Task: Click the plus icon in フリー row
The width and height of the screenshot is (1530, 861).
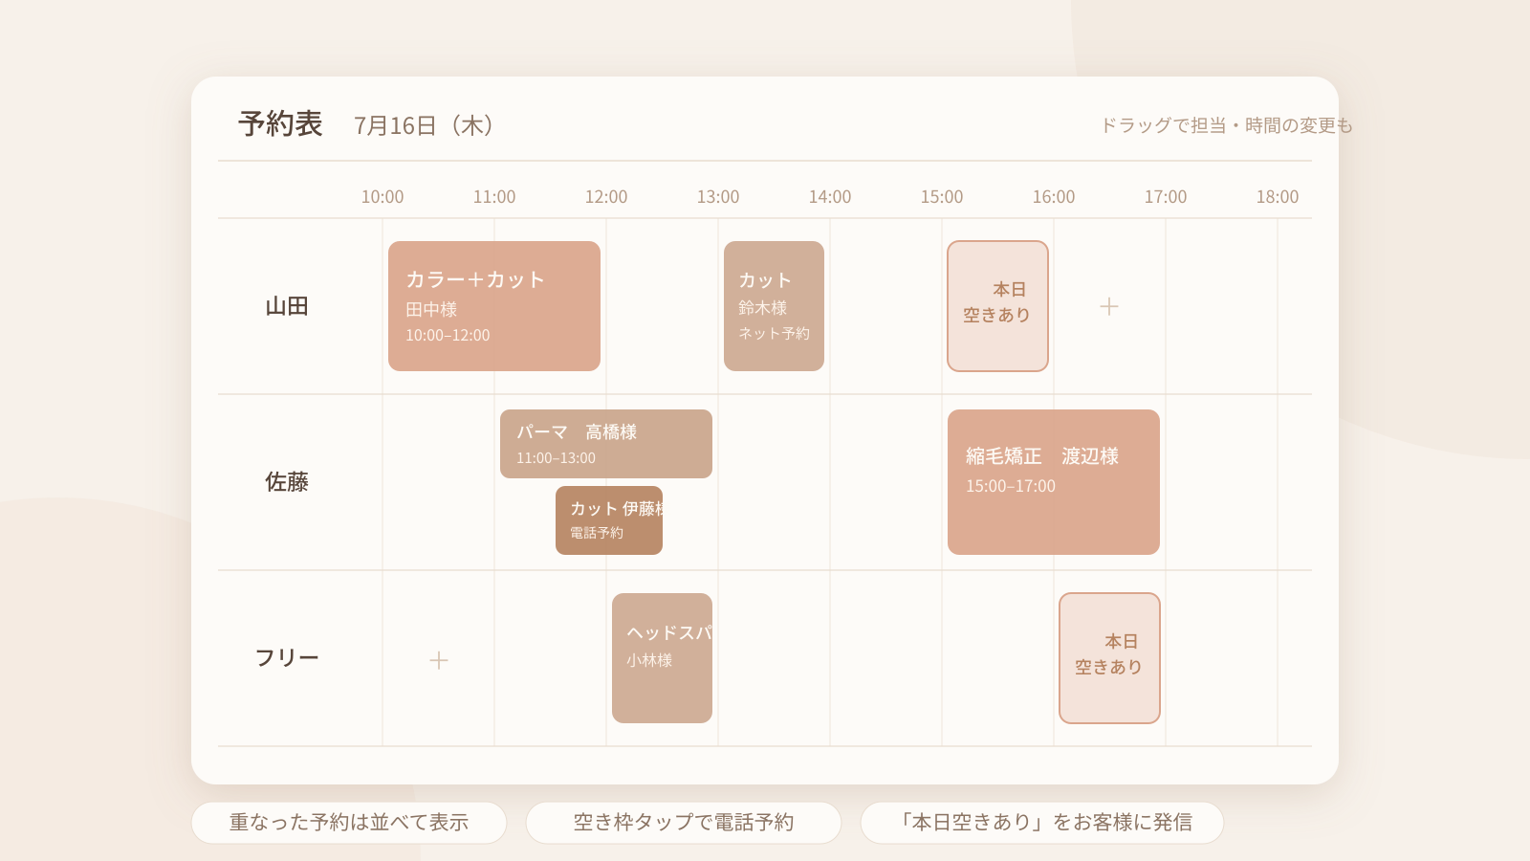Action: [439, 660]
